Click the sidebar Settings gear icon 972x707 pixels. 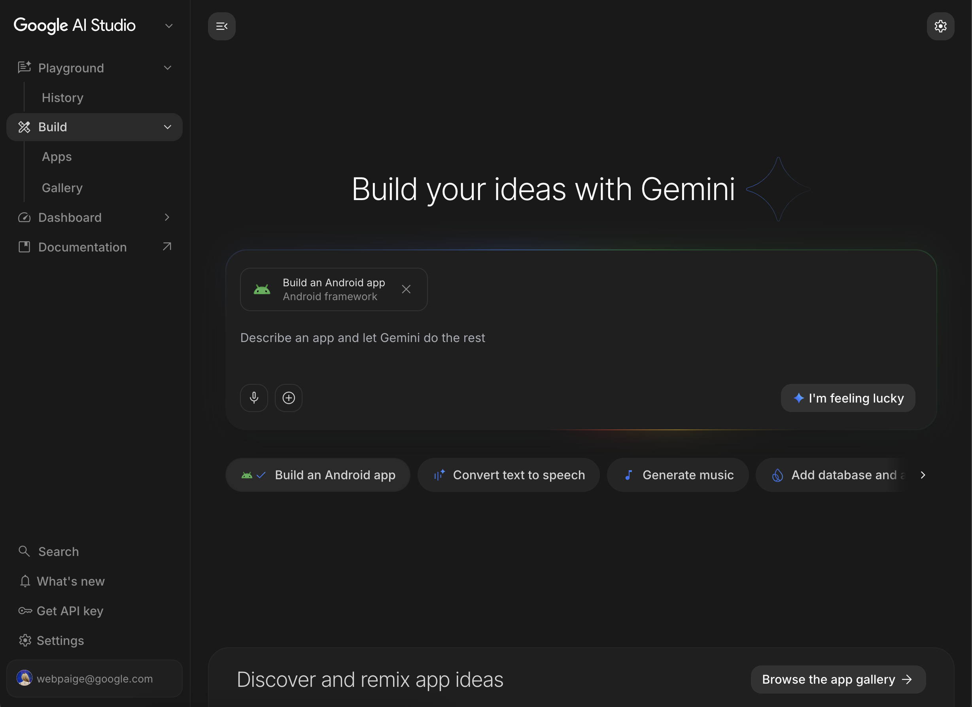pos(25,640)
